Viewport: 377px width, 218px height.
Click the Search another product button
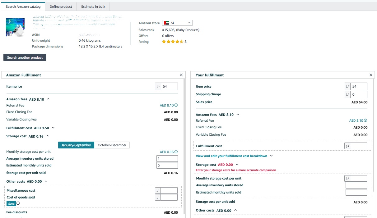[25, 57]
